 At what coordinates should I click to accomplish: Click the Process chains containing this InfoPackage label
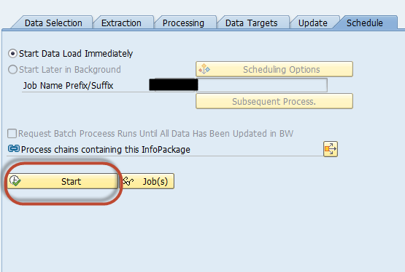point(105,150)
